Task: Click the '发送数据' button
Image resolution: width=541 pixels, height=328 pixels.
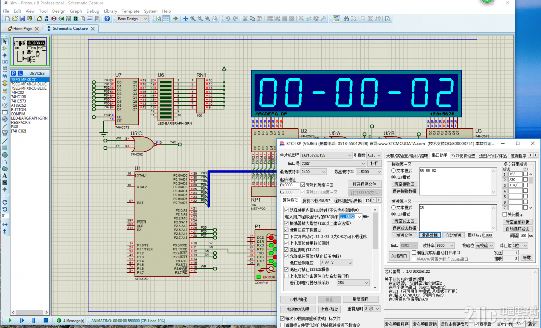Action: click(430, 235)
